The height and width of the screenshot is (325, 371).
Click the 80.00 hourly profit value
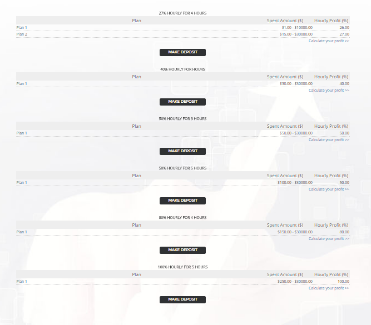[x=344, y=232]
